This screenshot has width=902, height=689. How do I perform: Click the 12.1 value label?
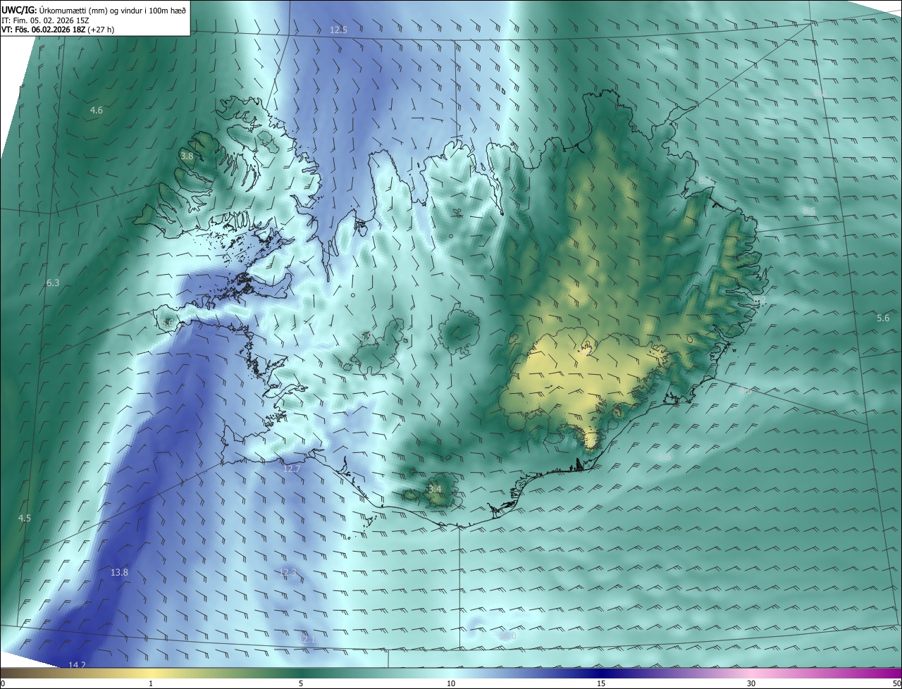click(x=307, y=639)
